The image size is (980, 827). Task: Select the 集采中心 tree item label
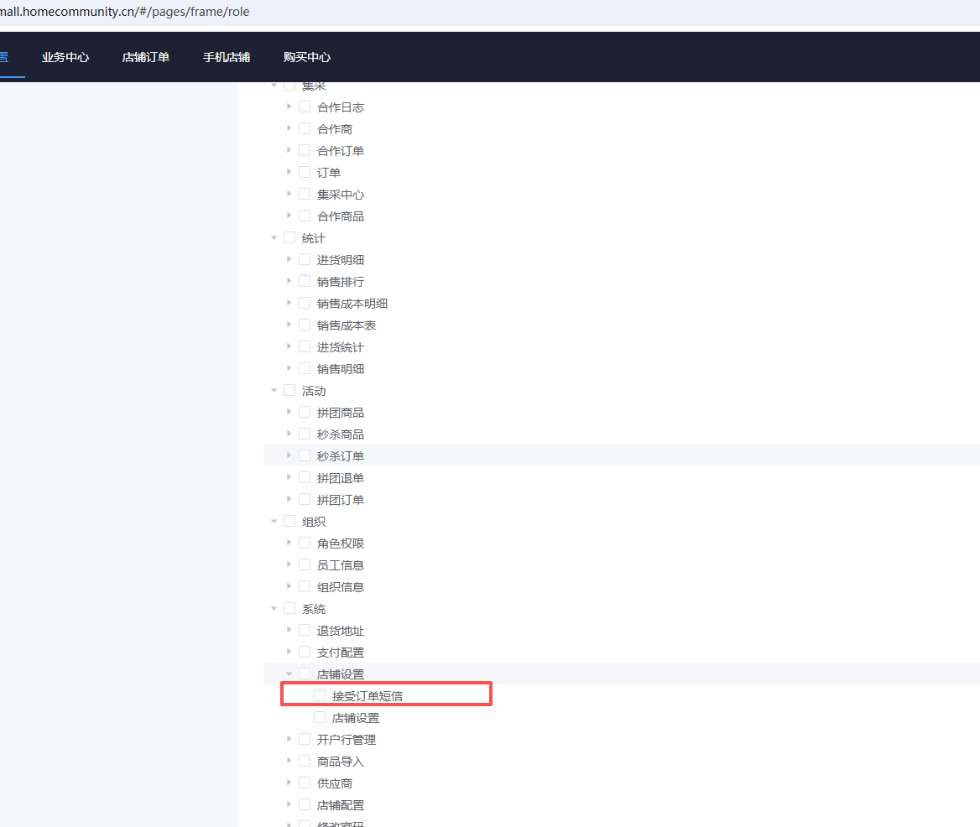[341, 195]
